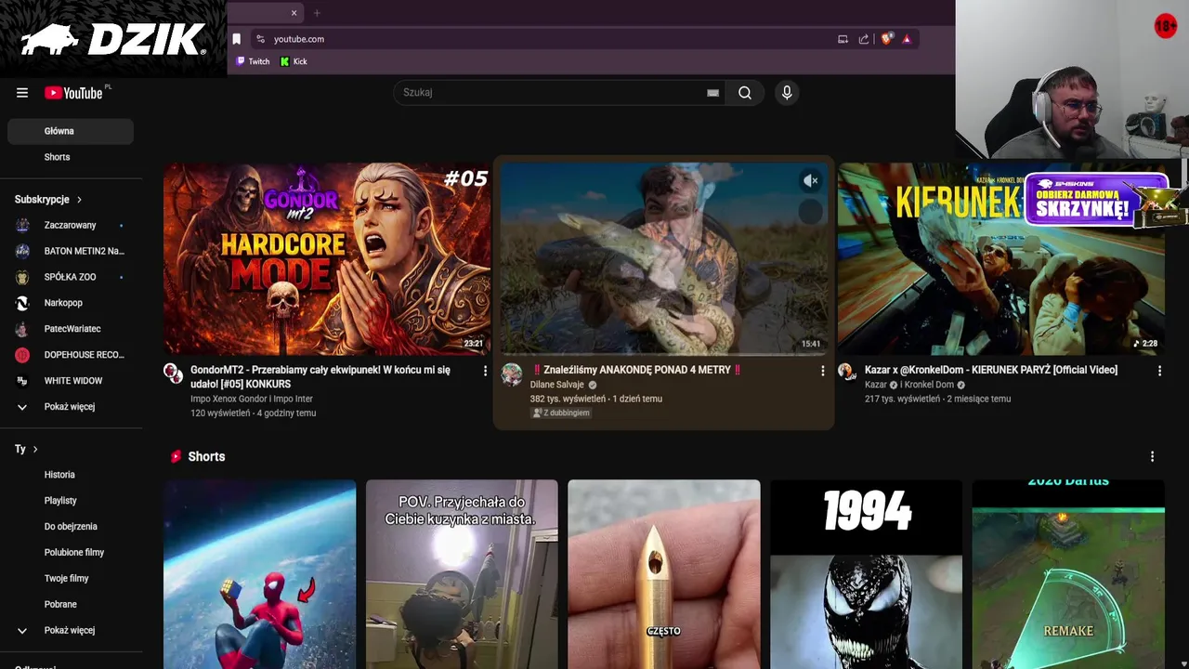Open Playlisty in the sidebar
Image resolution: width=1189 pixels, height=669 pixels.
(x=71, y=501)
